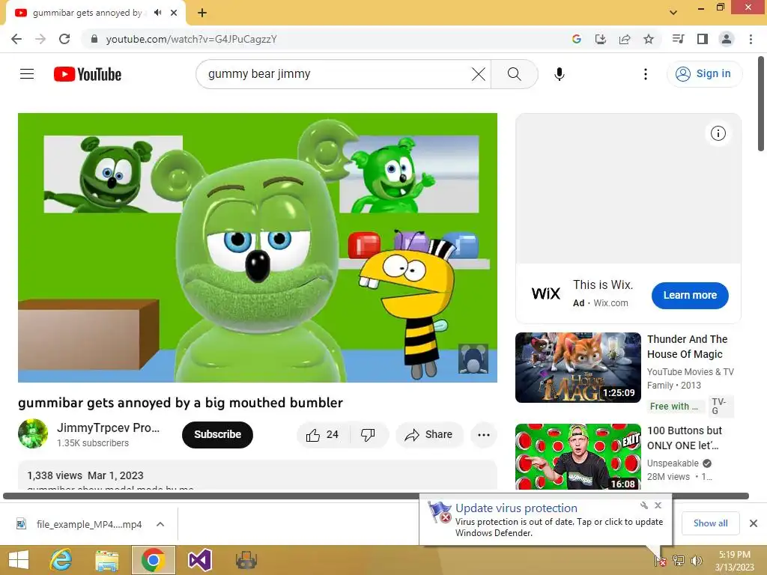Close the gummibar YouTube tab
Screen dimensions: 767x575
pyautogui.click(x=174, y=13)
